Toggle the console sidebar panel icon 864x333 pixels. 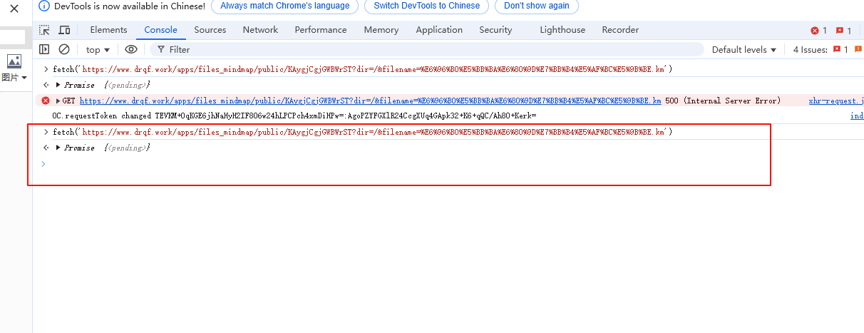(44, 49)
